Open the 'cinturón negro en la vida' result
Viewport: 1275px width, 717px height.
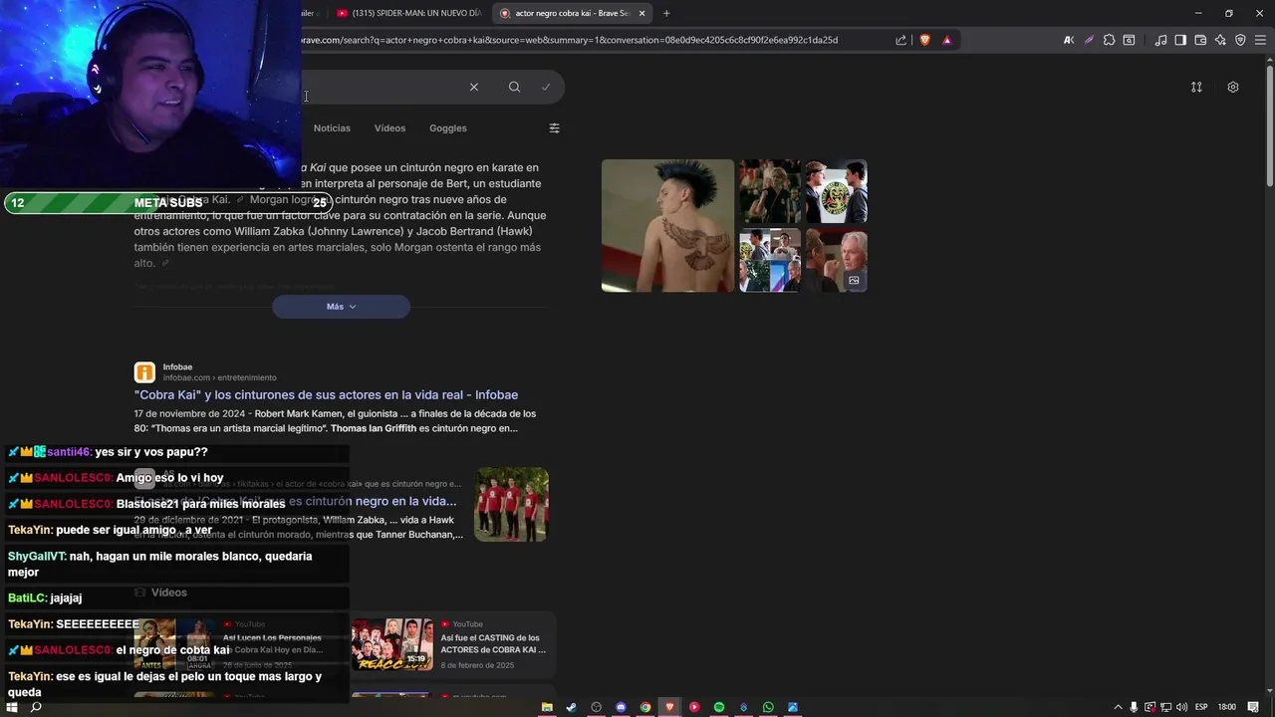[x=296, y=501]
